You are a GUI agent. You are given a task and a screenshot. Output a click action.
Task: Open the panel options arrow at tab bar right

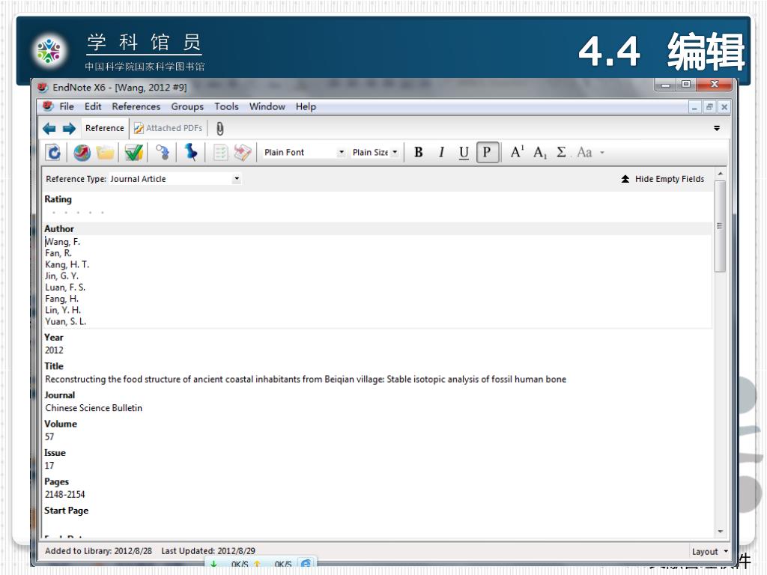[717, 129]
